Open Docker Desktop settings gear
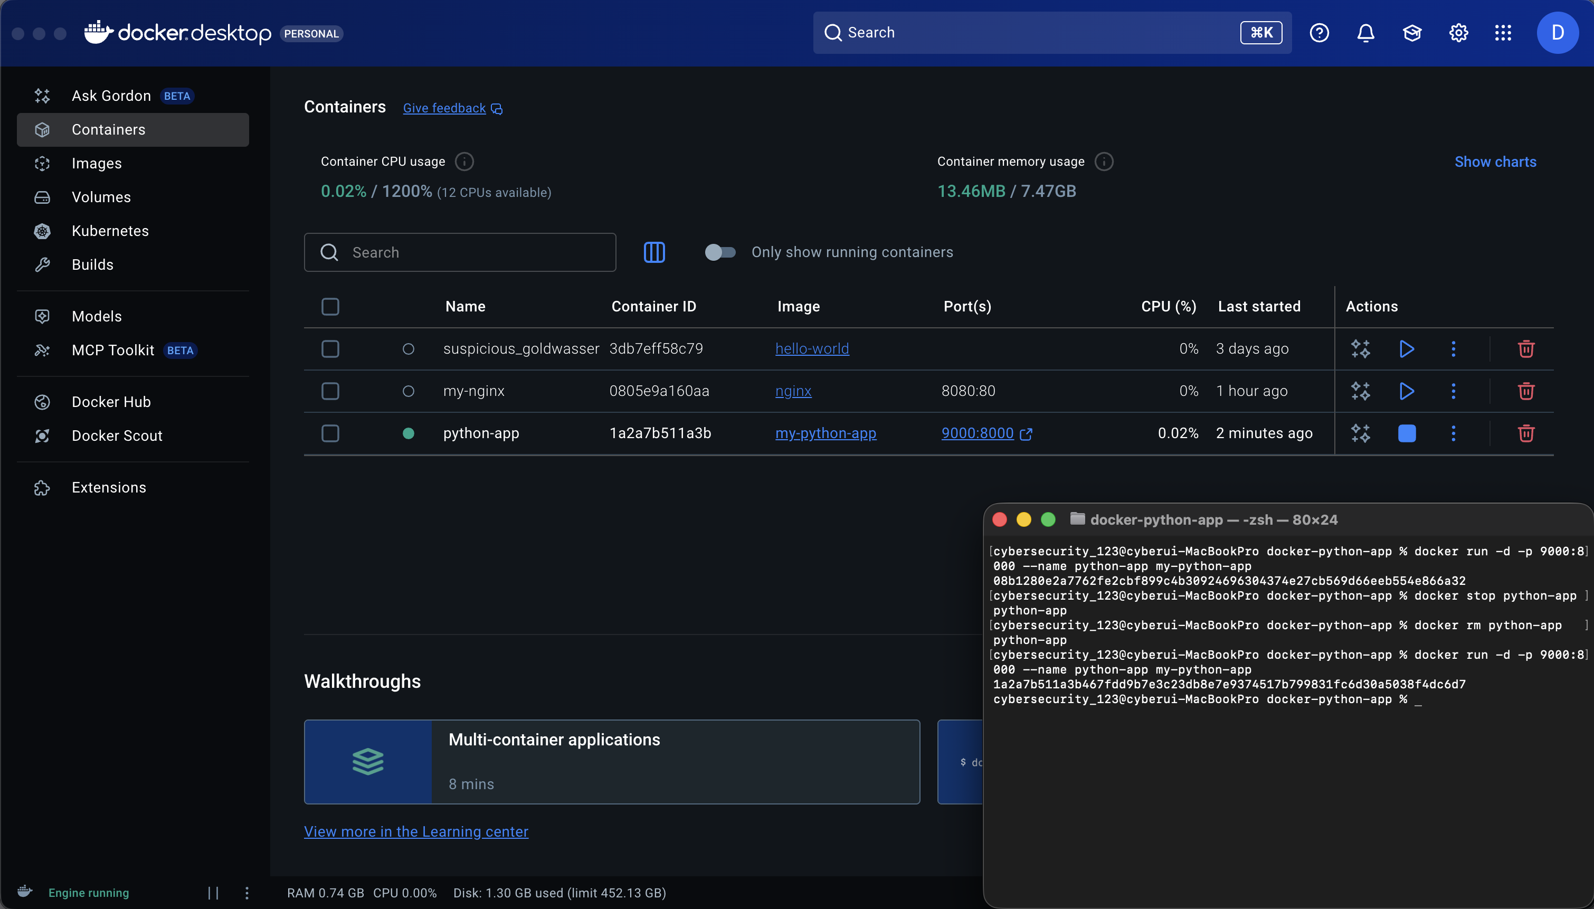The height and width of the screenshot is (909, 1594). click(x=1458, y=33)
